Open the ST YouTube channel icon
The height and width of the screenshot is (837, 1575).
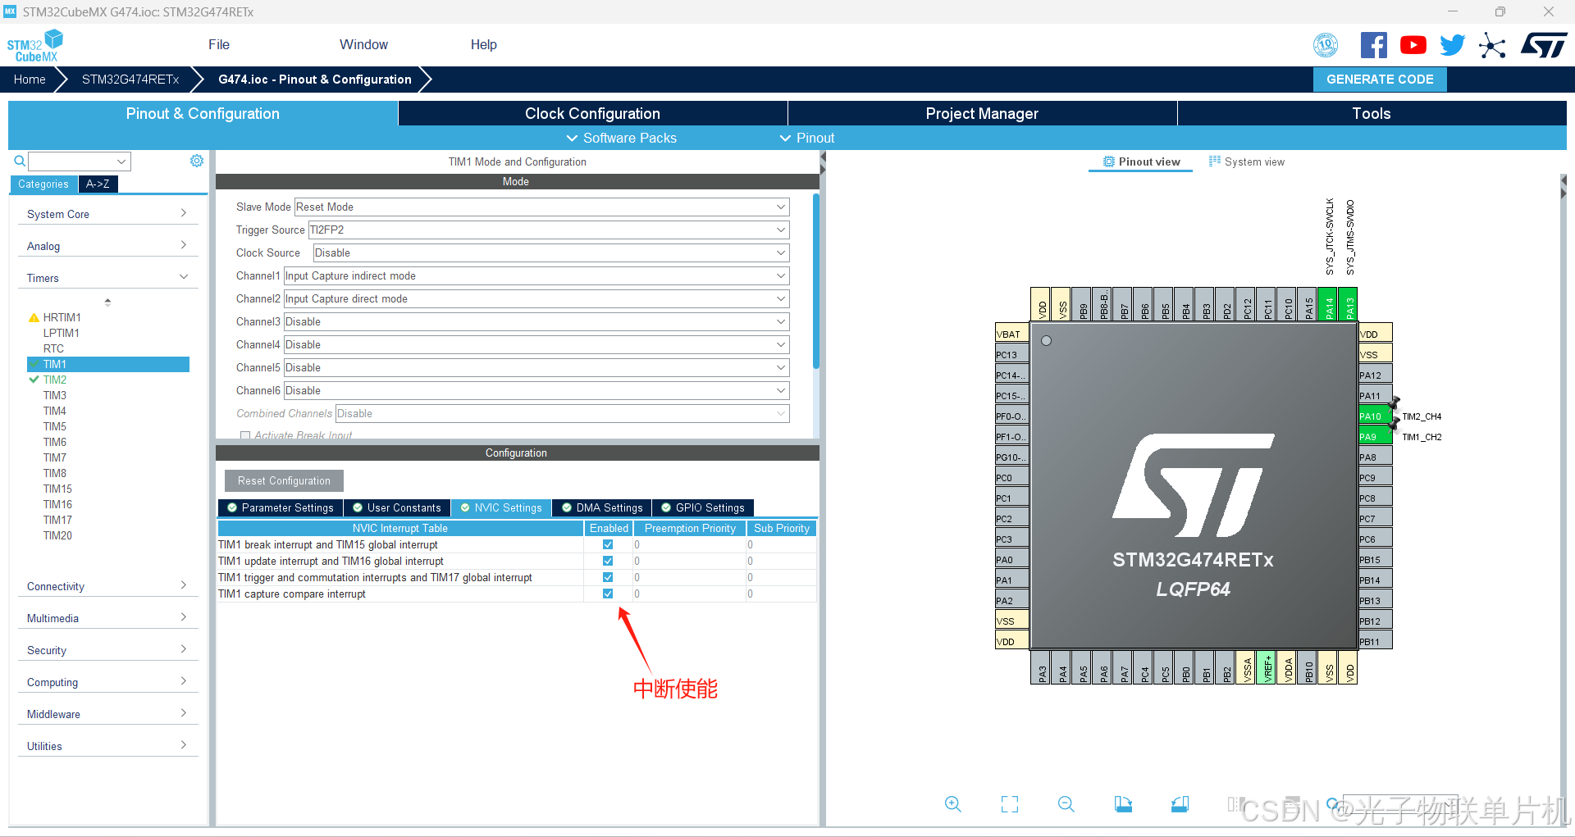1413,45
